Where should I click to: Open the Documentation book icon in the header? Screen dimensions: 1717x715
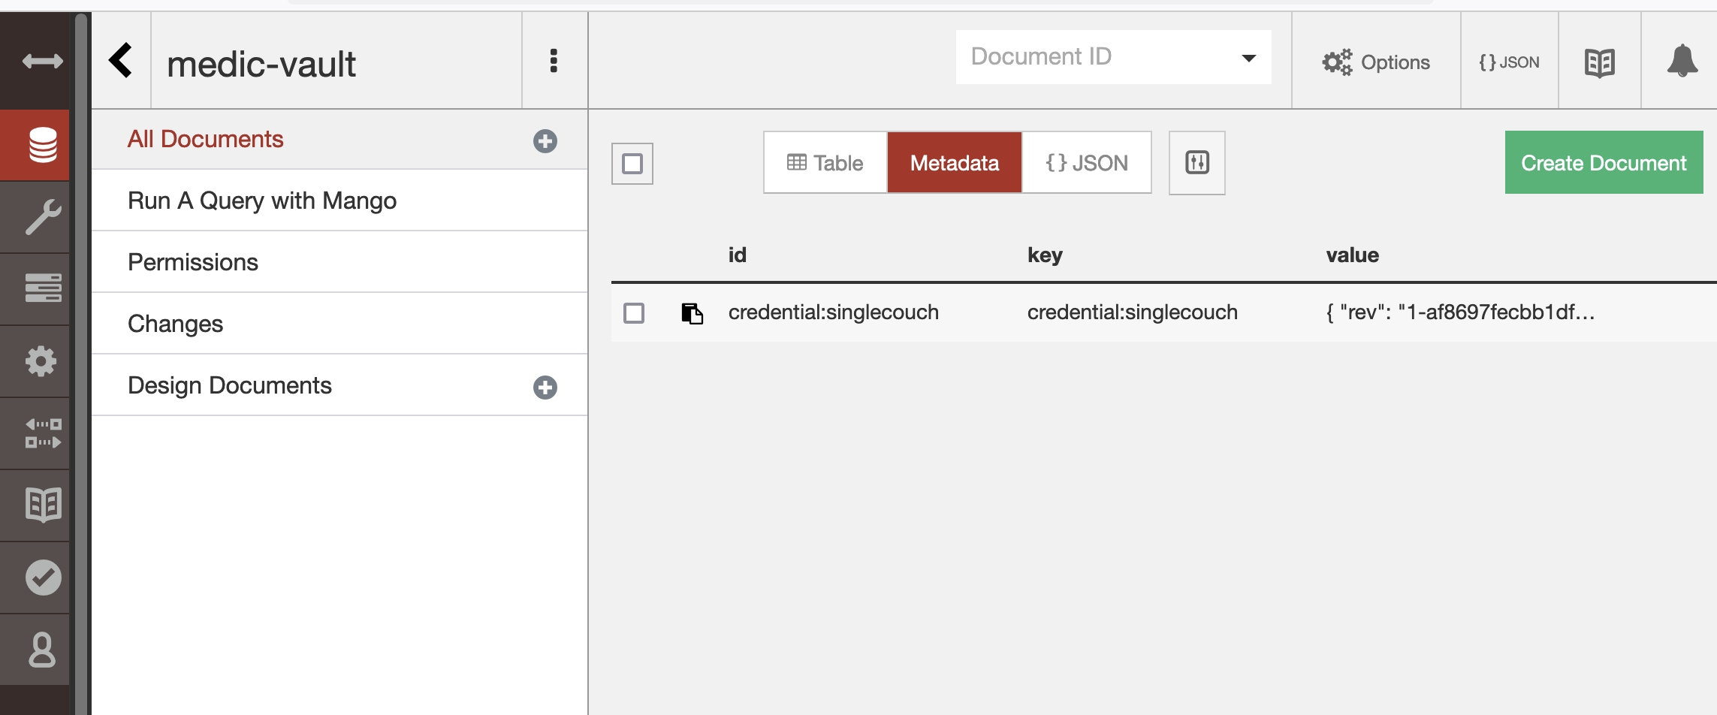tap(1600, 62)
